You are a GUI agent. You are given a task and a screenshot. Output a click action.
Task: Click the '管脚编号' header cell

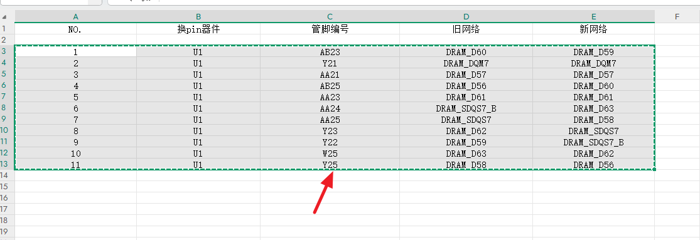330,29
